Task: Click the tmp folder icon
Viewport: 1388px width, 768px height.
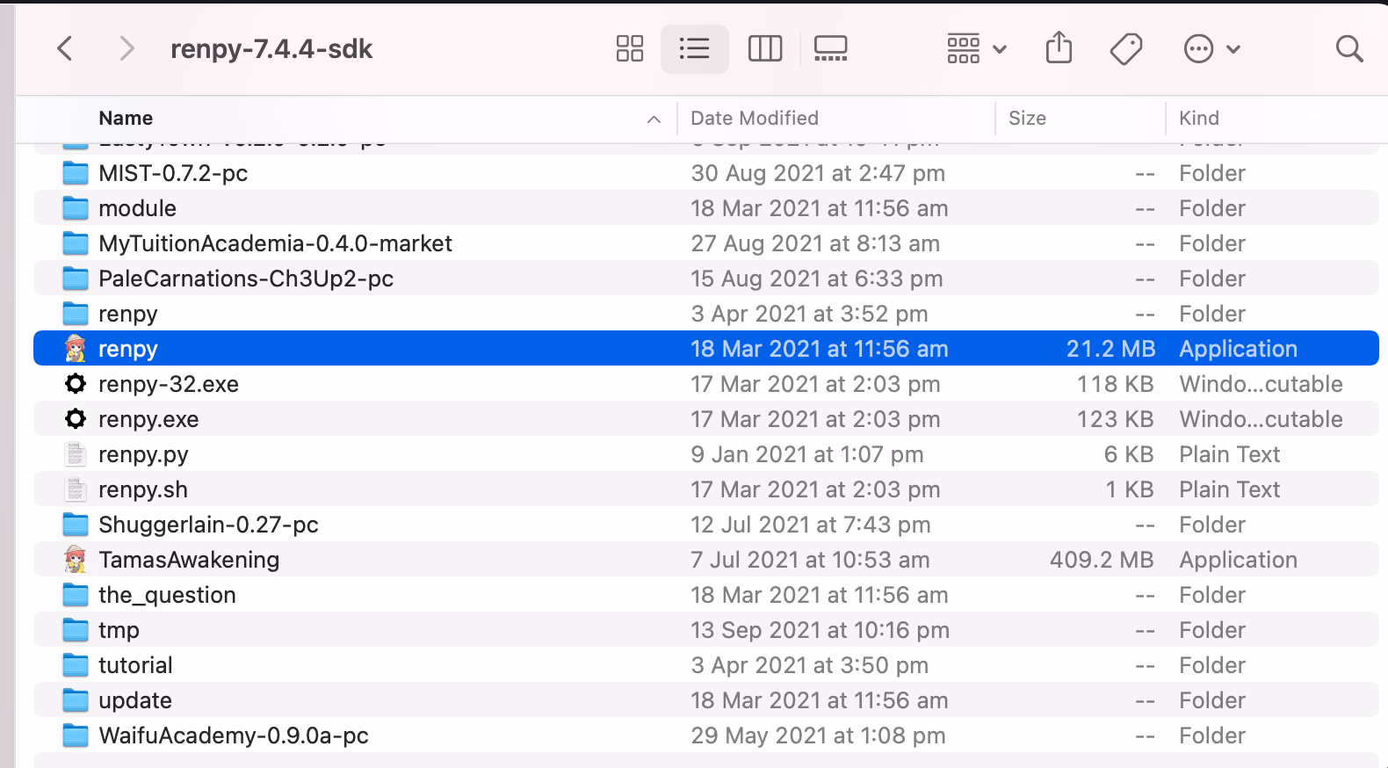Action: (76, 630)
